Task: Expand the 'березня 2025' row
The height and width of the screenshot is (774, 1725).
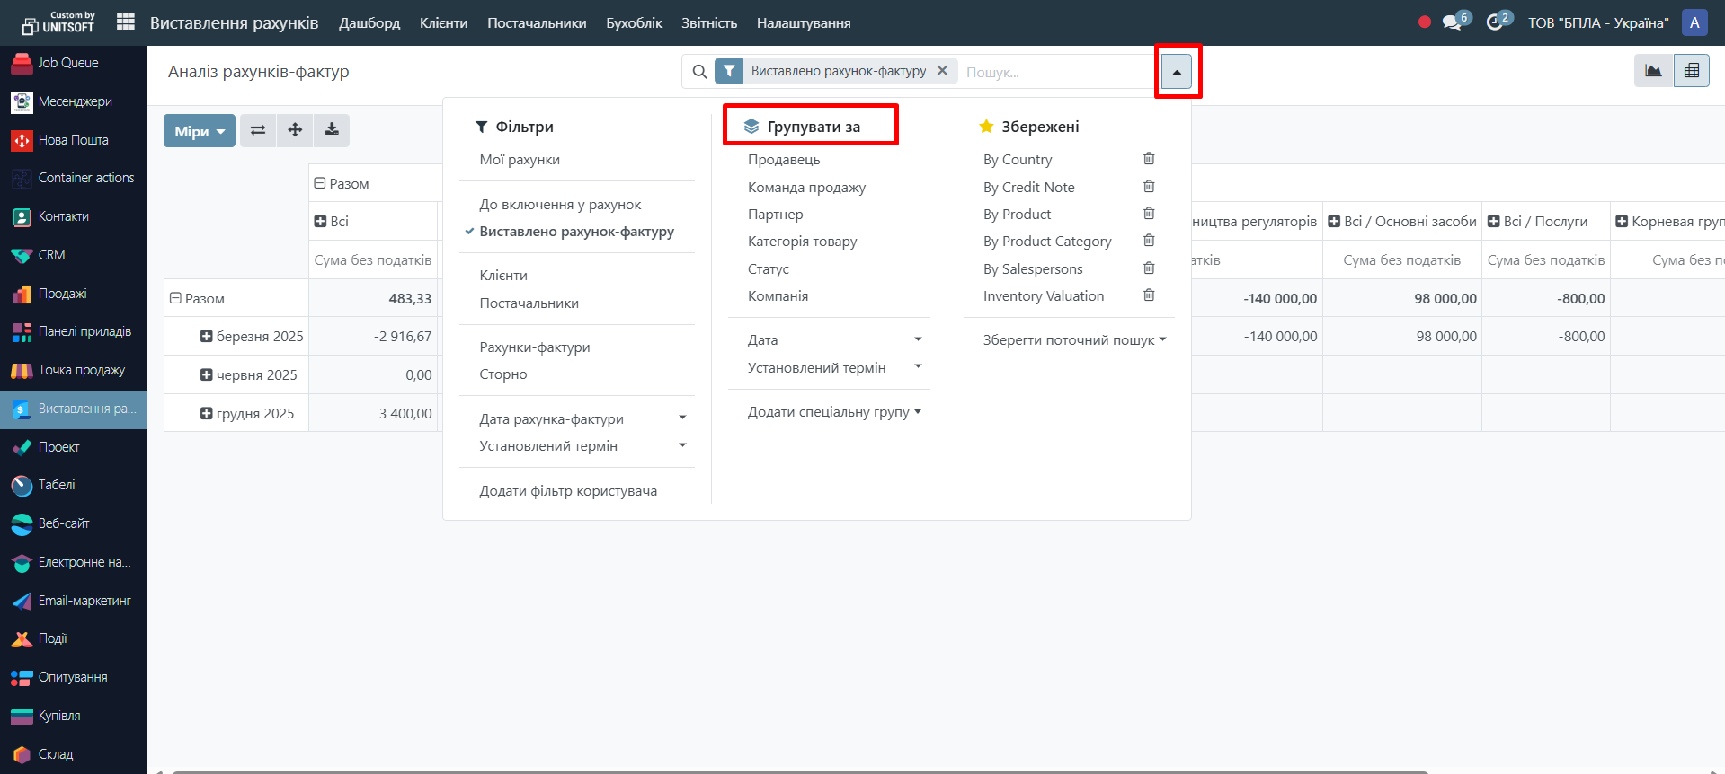Action: [207, 337]
